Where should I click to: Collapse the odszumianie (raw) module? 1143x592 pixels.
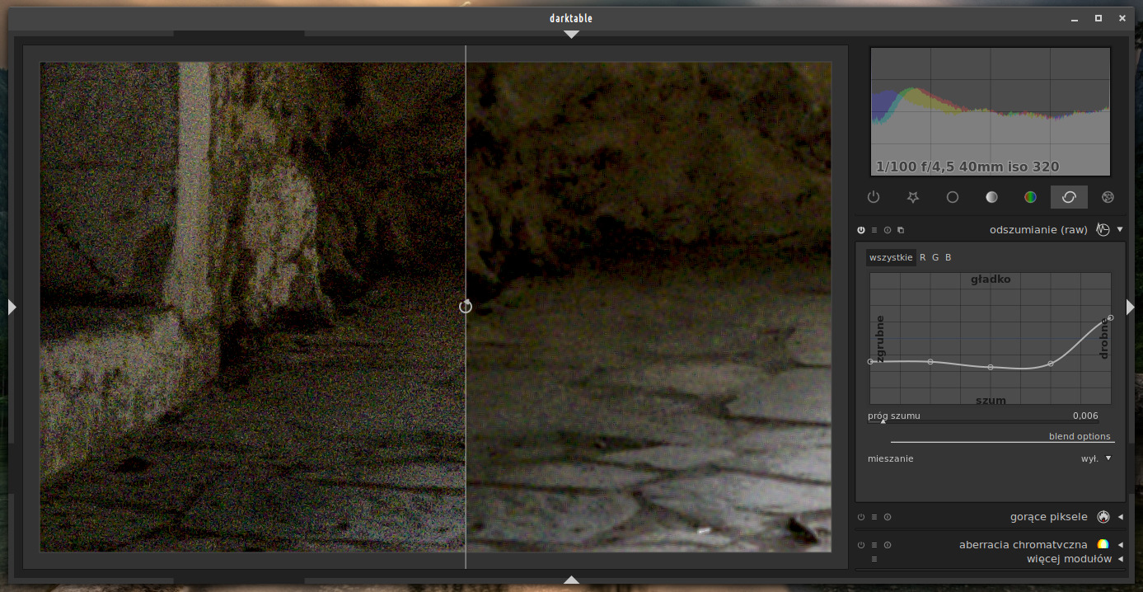pyautogui.click(x=1120, y=229)
